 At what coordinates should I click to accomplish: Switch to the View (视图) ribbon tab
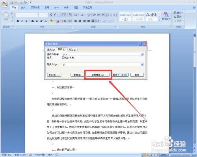(x=76, y=7)
